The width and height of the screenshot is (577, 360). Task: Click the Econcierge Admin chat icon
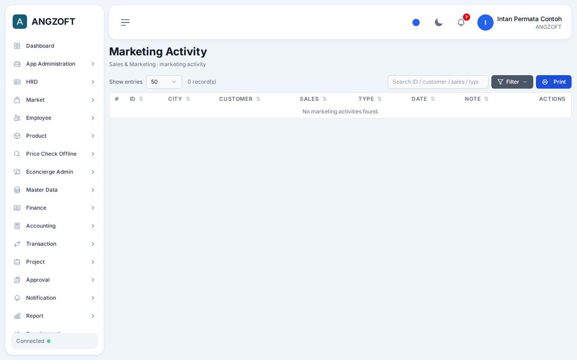coord(17,172)
